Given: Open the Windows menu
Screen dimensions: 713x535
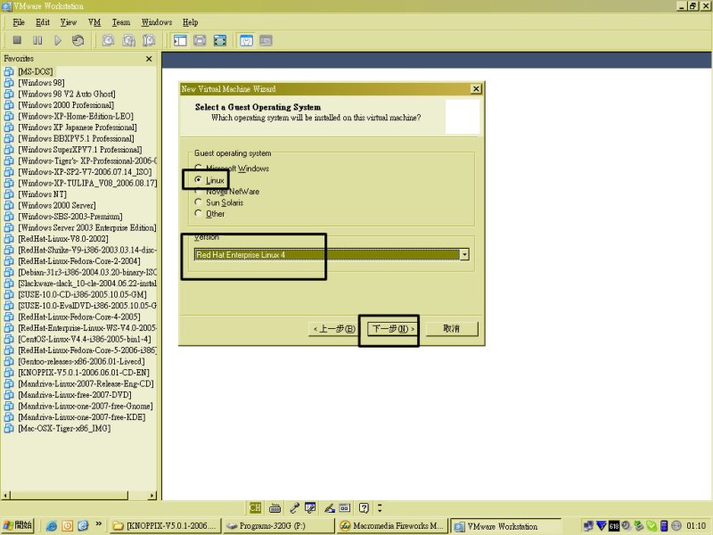Looking at the screenshot, I should pyautogui.click(x=157, y=22).
